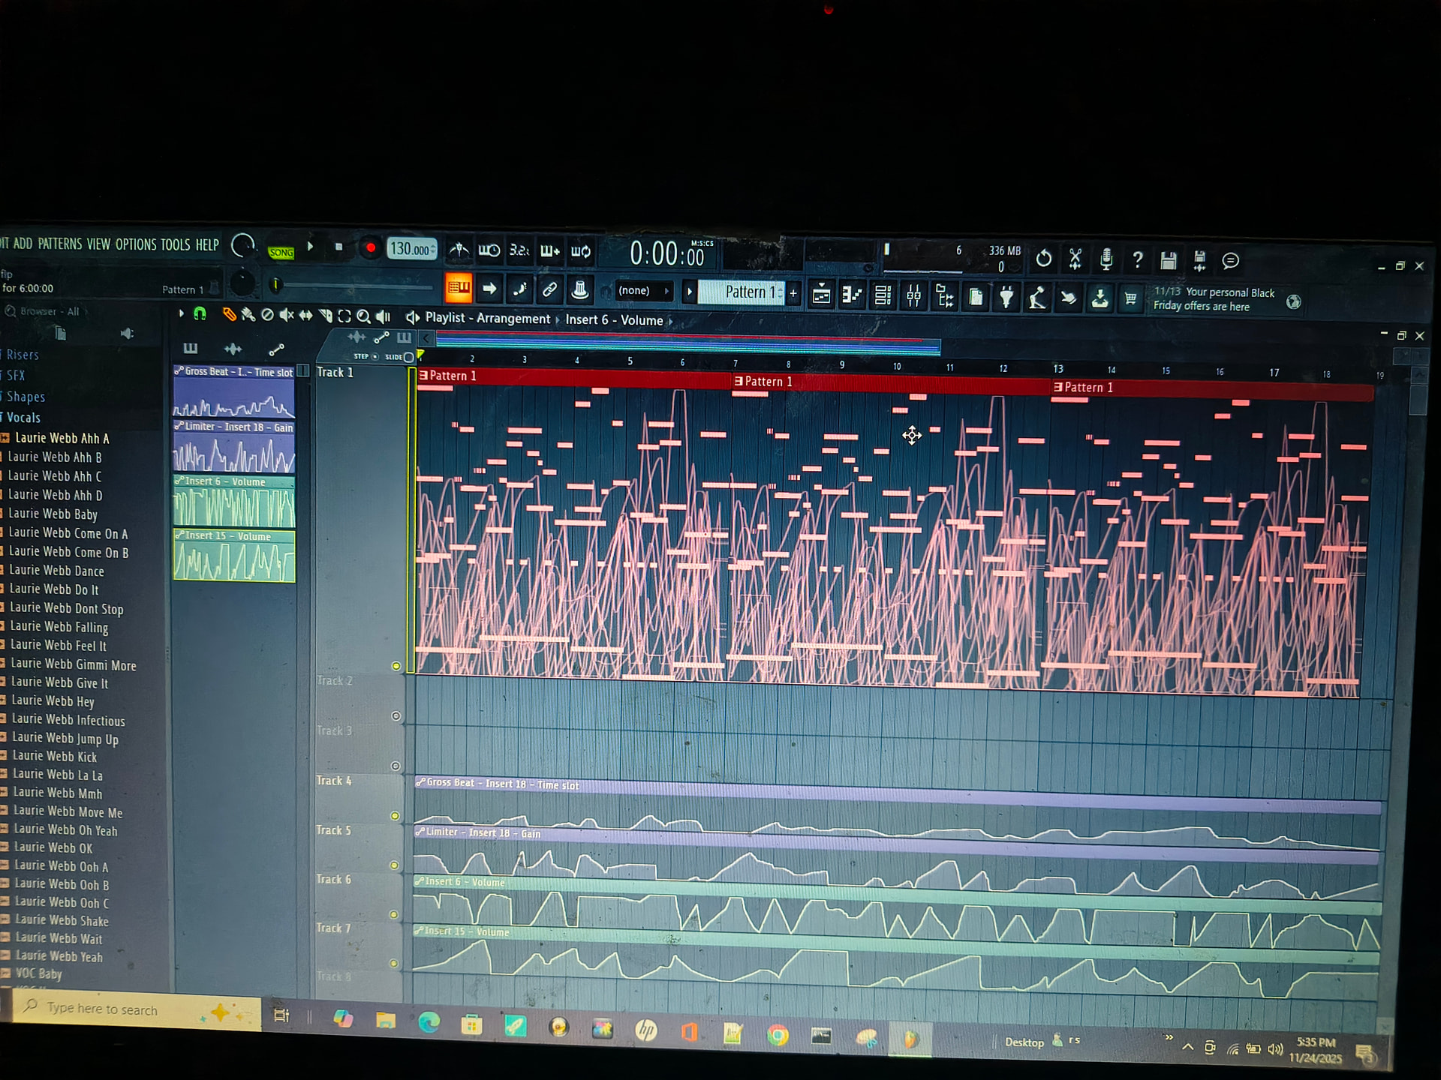
Task: Select the playlist zoom magnifier tool
Action: point(363,316)
